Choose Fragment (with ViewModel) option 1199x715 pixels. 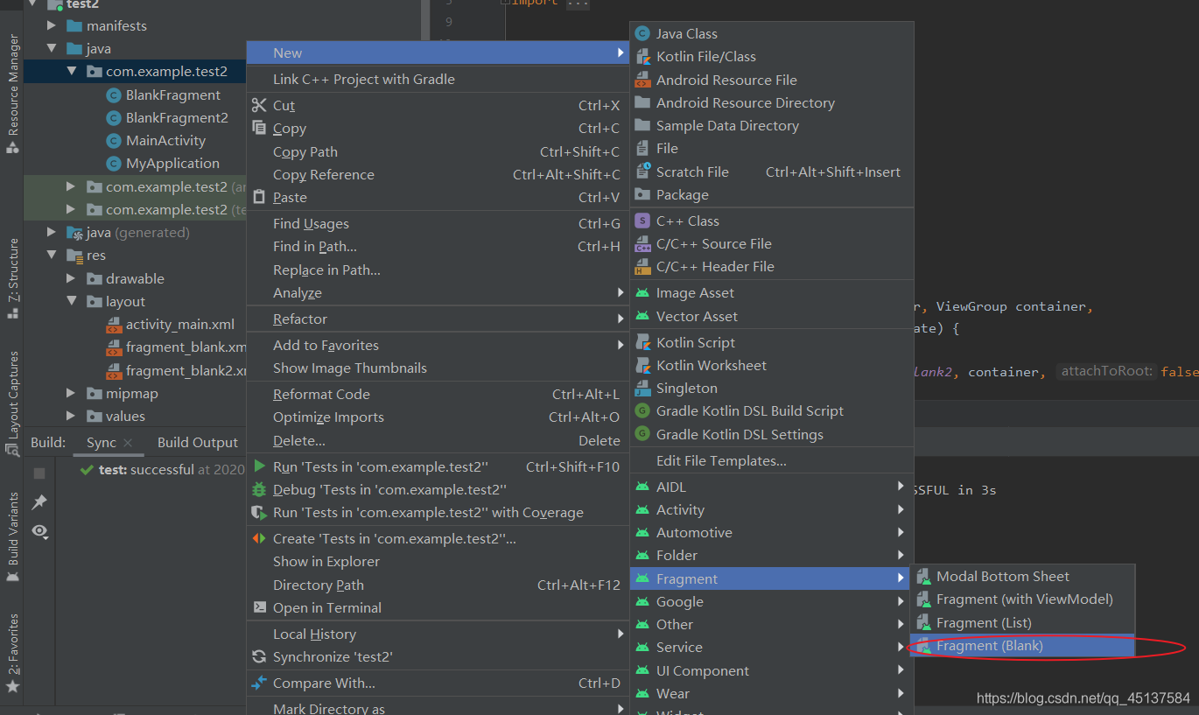[x=1022, y=599]
